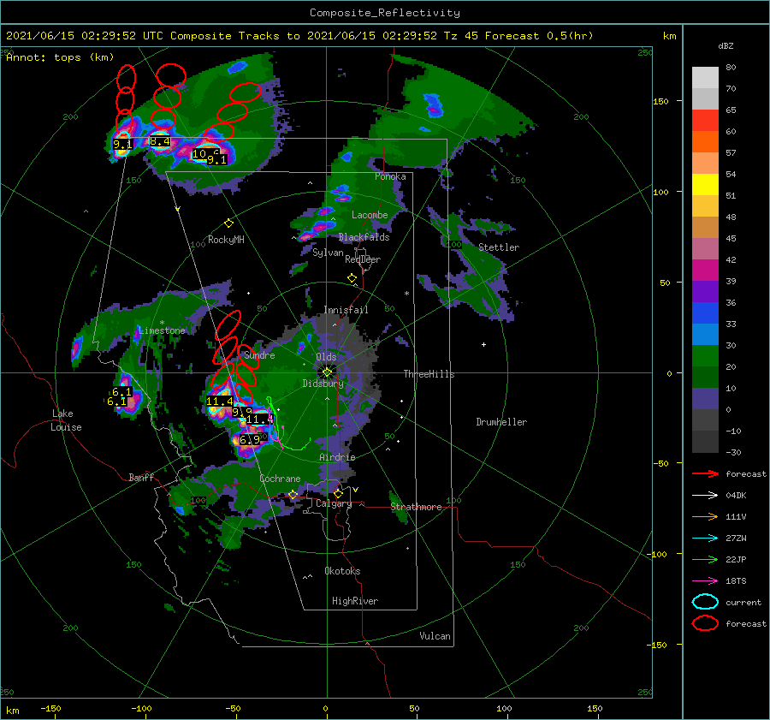Click the yellow diamond marker above Calgary
770x720 pixels.
pyautogui.click(x=338, y=493)
